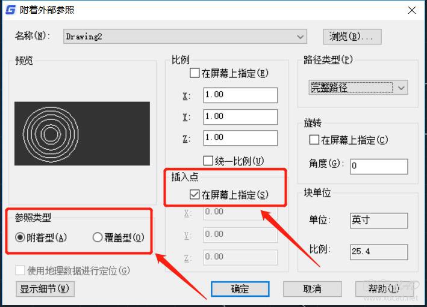
Task: Click the Z scale input field
Action: [240, 138]
